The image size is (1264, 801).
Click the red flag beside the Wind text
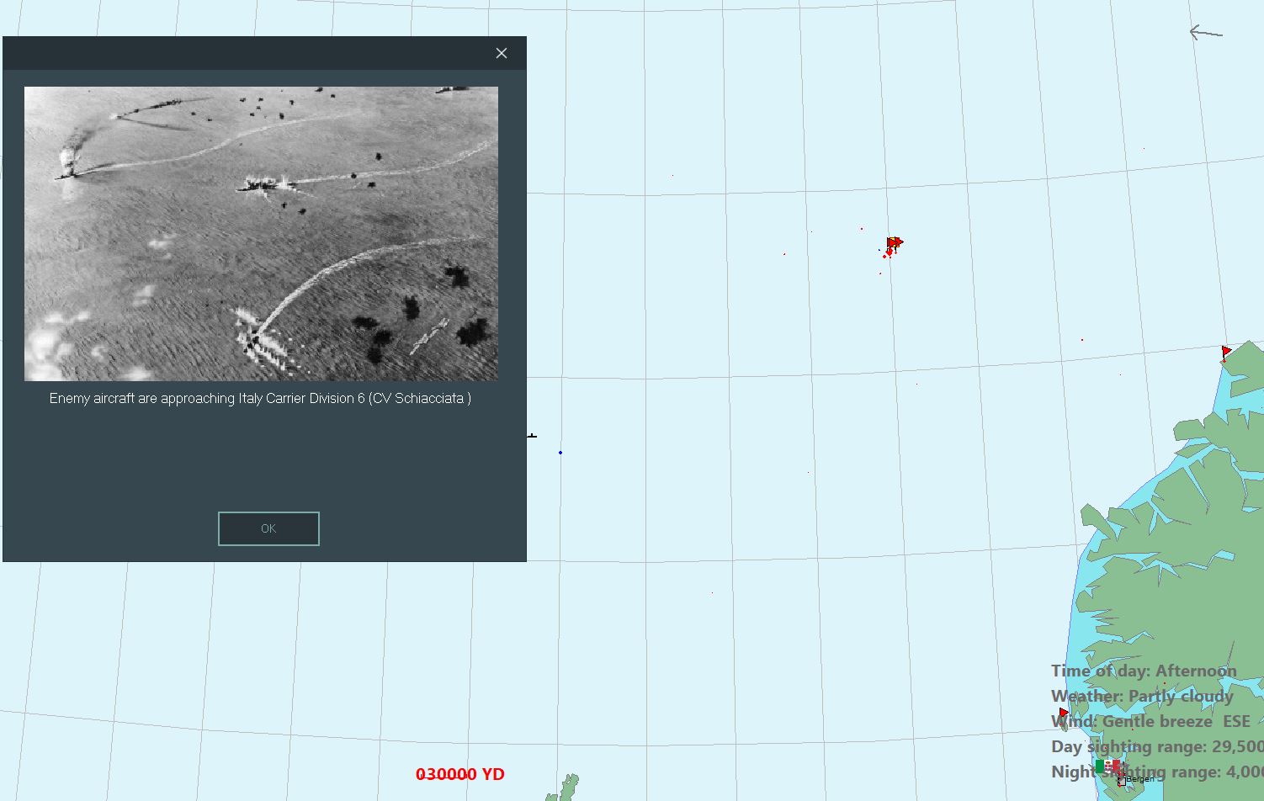(1063, 713)
